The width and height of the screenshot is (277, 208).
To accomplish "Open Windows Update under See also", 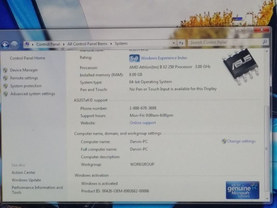I will pyautogui.click(x=26, y=180).
